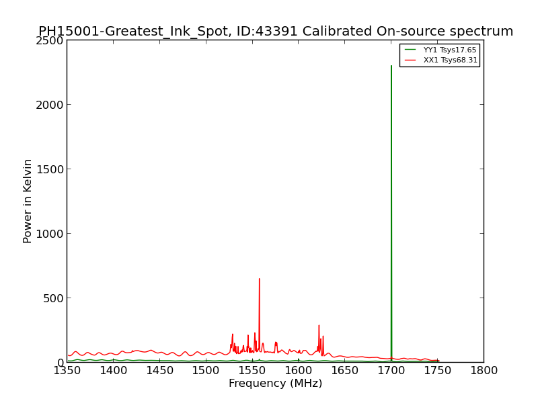
Task: Click x-axis tick label 1450
Action: coord(160,371)
